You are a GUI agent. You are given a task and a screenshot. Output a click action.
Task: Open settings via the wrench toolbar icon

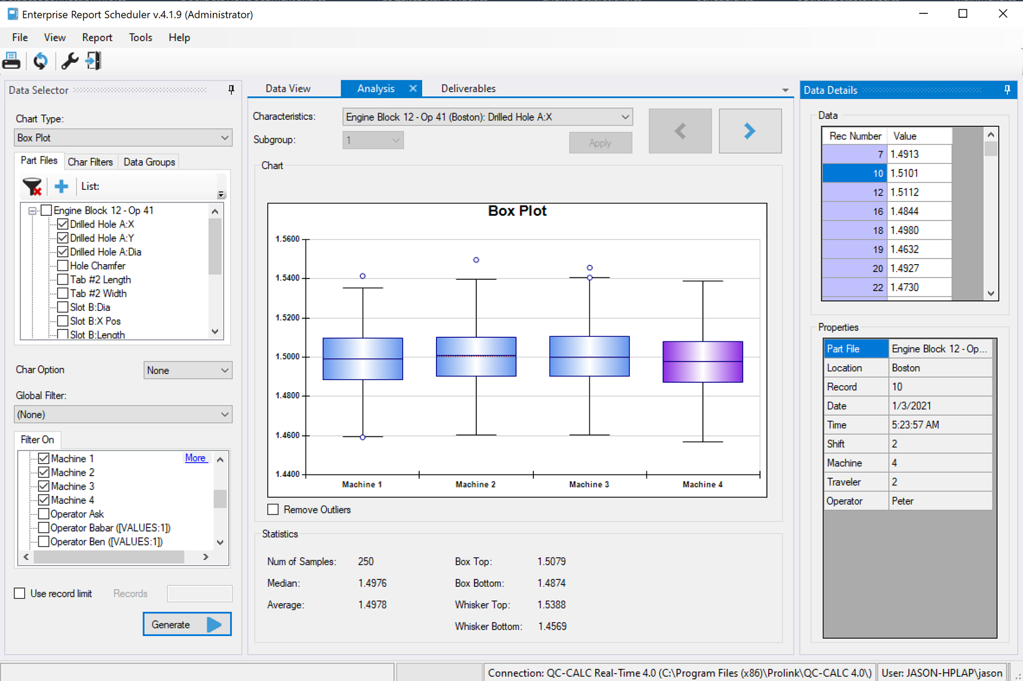(x=69, y=61)
